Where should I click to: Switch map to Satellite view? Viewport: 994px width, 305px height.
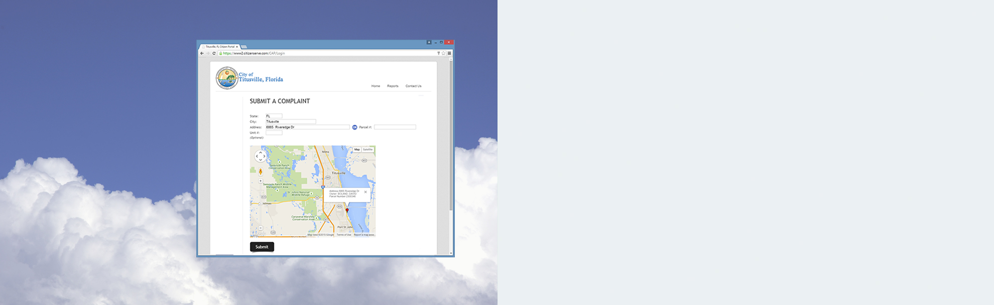(x=368, y=149)
